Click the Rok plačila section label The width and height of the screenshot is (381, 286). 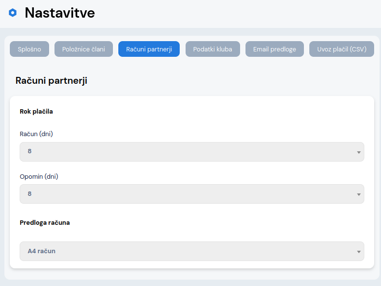pyautogui.click(x=36, y=111)
